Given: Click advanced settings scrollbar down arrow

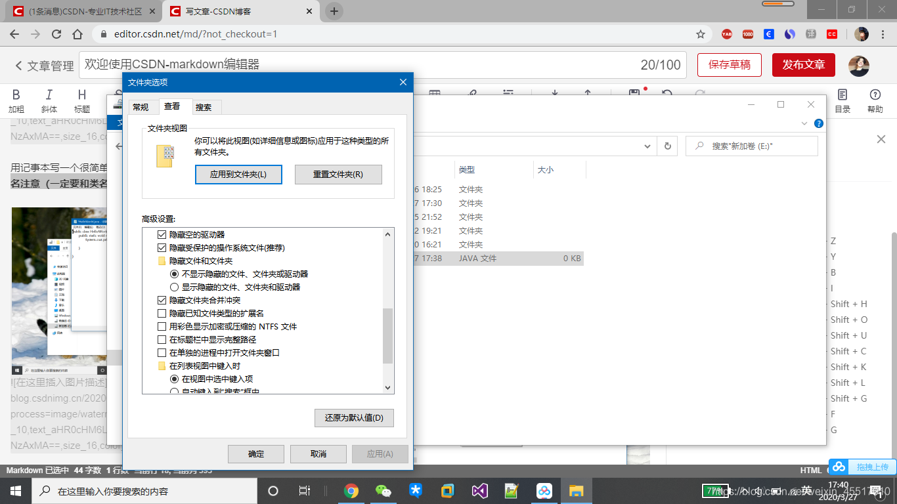Looking at the screenshot, I should click(x=387, y=388).
